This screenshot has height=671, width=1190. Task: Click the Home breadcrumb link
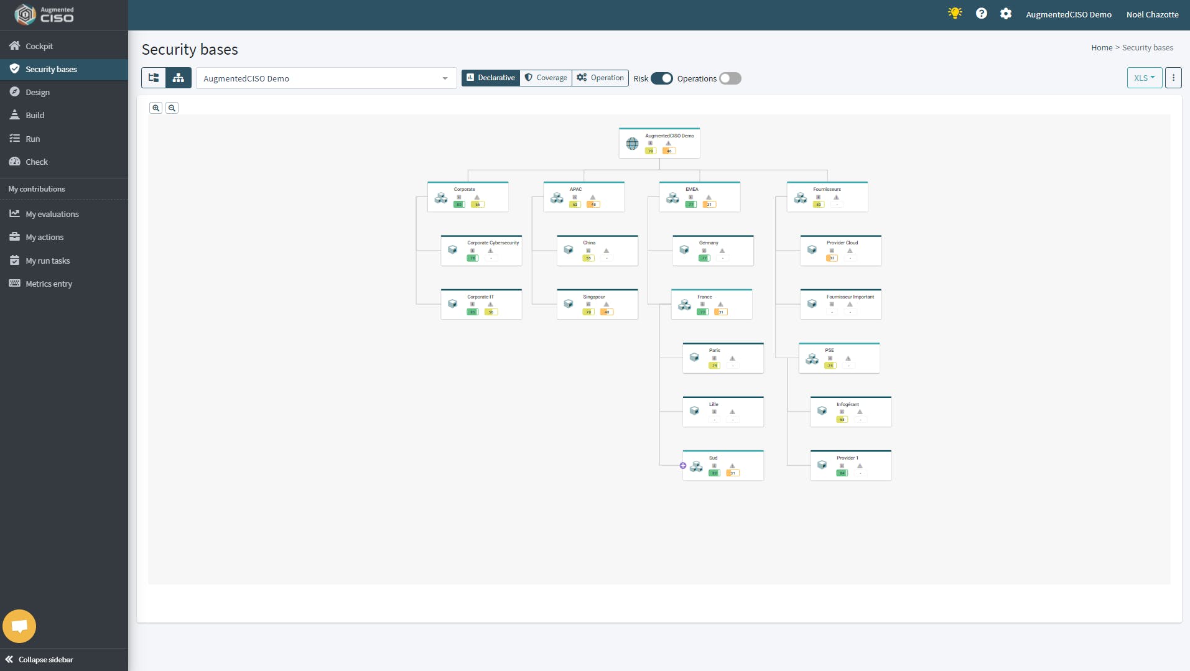point(1102,47)
